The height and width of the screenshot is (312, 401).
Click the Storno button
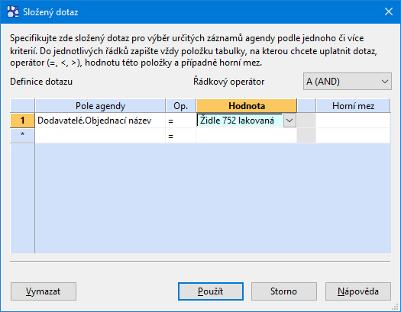(284, 291)
